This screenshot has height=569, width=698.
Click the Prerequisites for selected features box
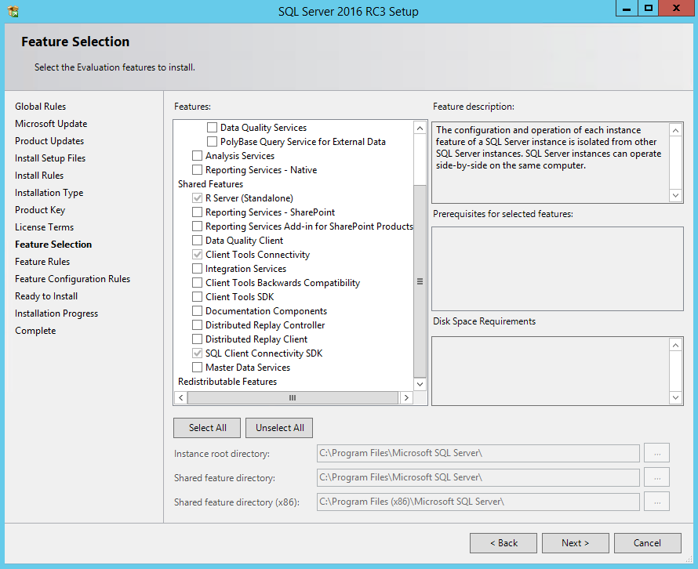(x=558, y=269)
